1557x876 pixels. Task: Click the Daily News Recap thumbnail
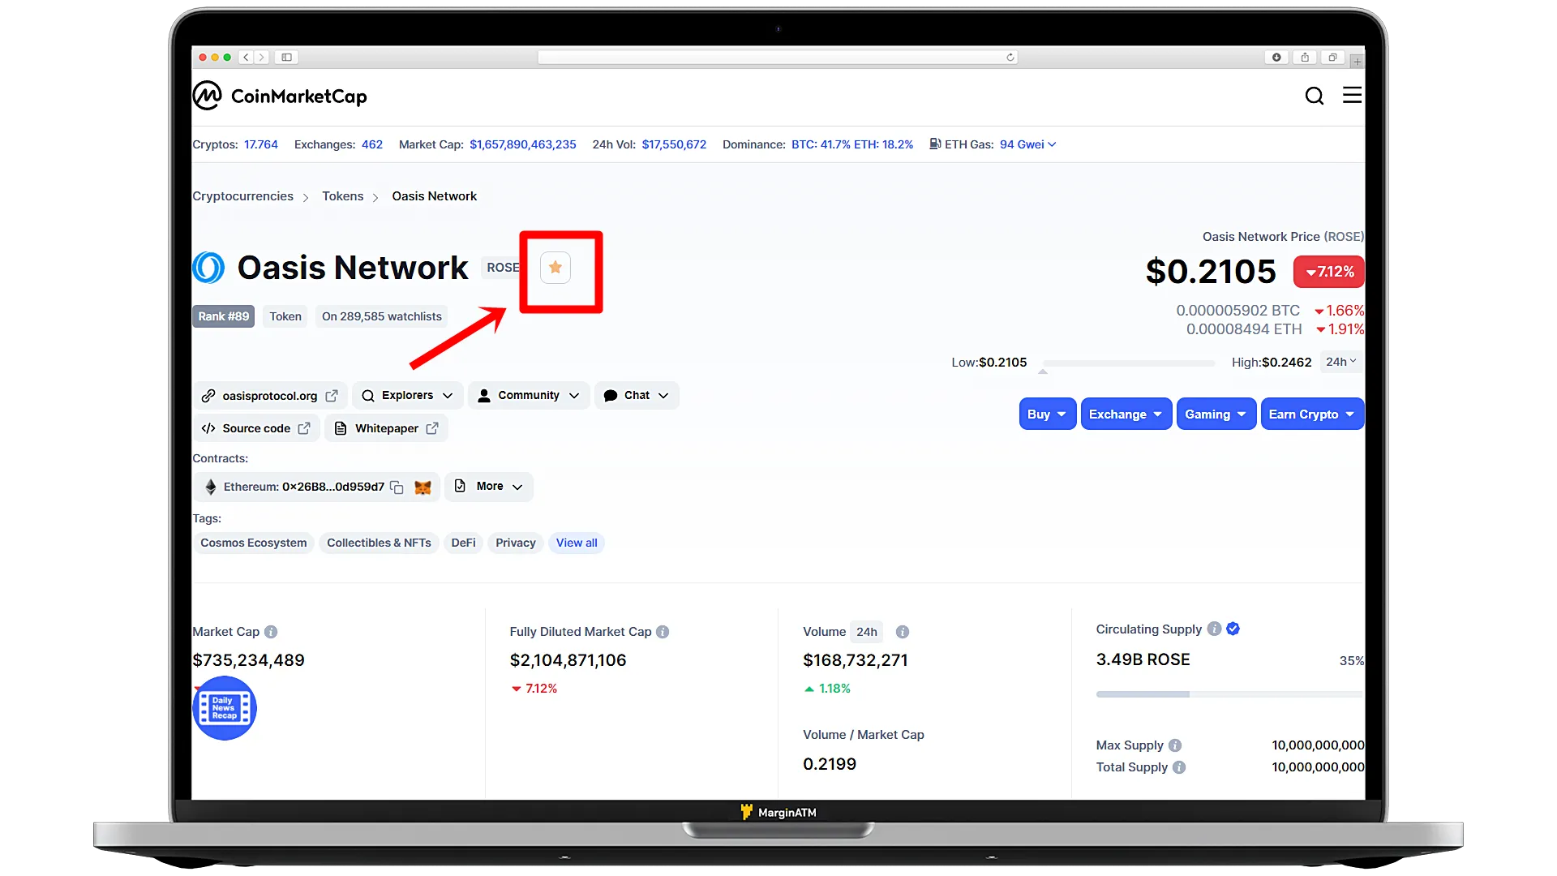(225, 707)
